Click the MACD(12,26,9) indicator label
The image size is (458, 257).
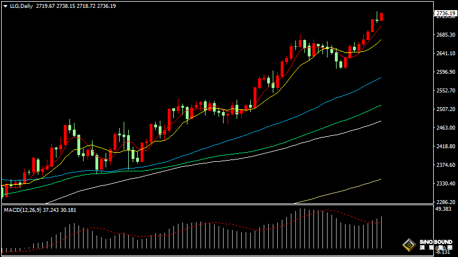coord(21,210)
